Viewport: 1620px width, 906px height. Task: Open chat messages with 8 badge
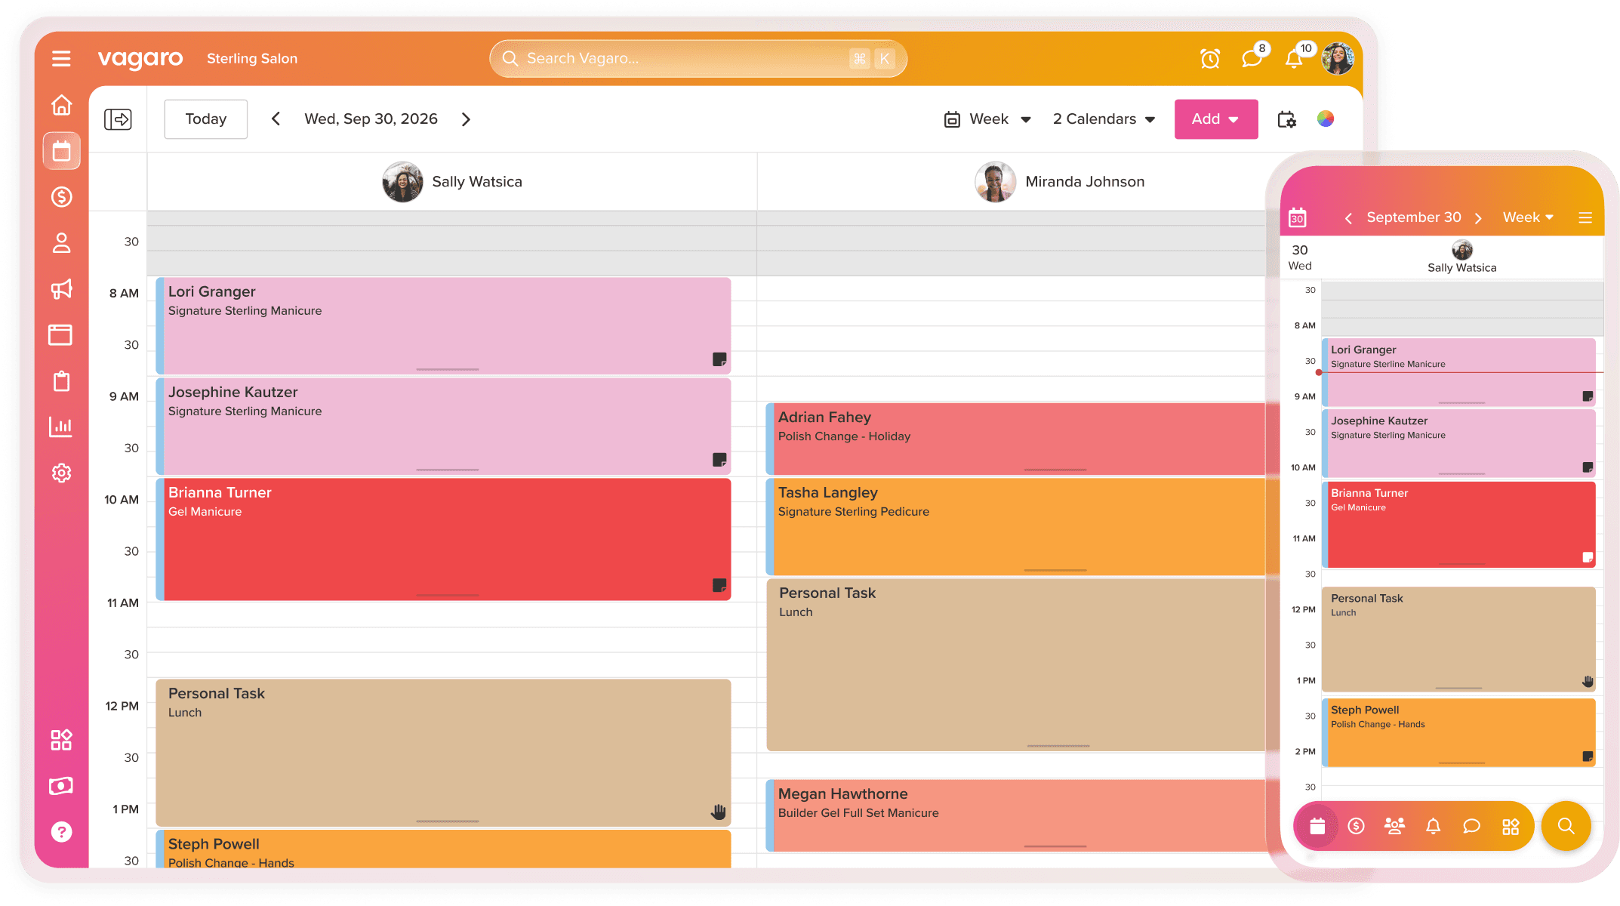pyautogui.click(x=1252, y=58)
